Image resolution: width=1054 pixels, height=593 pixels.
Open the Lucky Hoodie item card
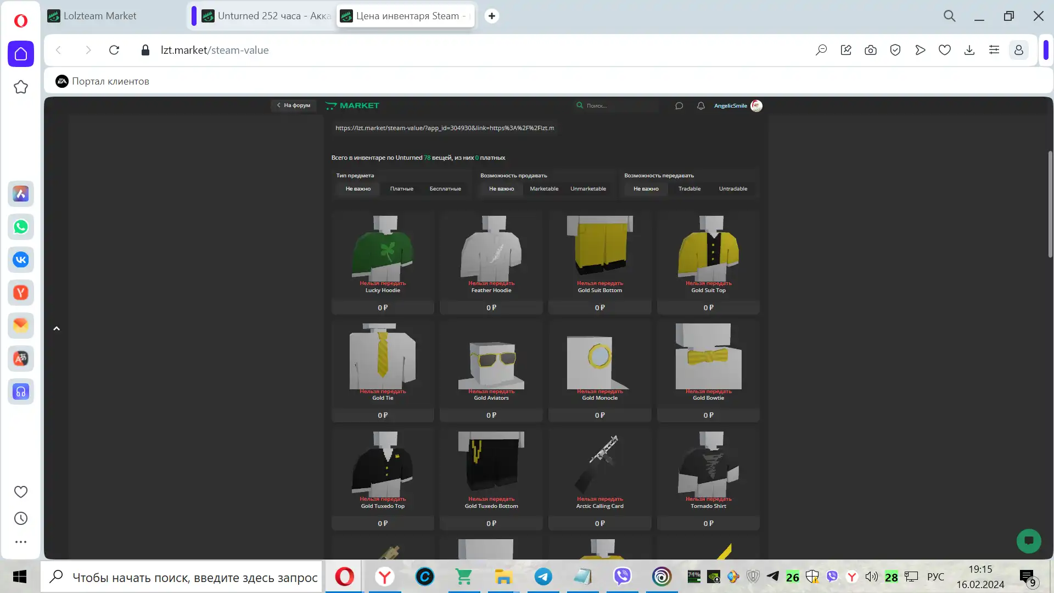(x=383, y=264)
